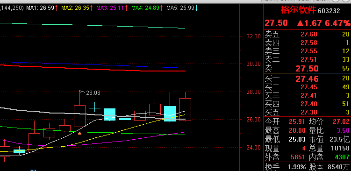Click the stock code 603232
The image size is (351, 171).
coord(329,11)
